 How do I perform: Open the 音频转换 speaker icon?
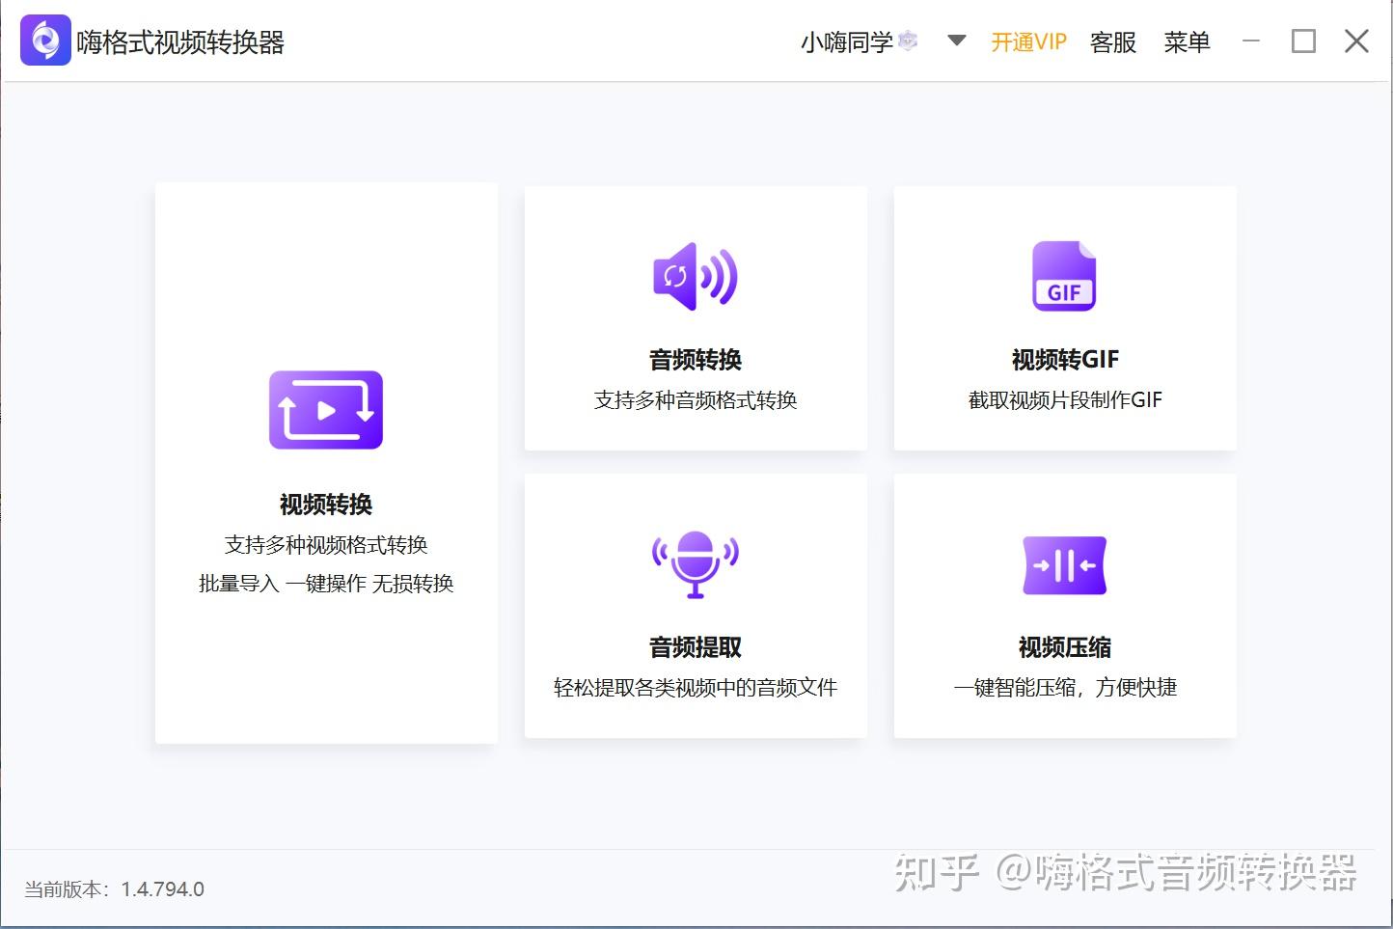(696, 277)
